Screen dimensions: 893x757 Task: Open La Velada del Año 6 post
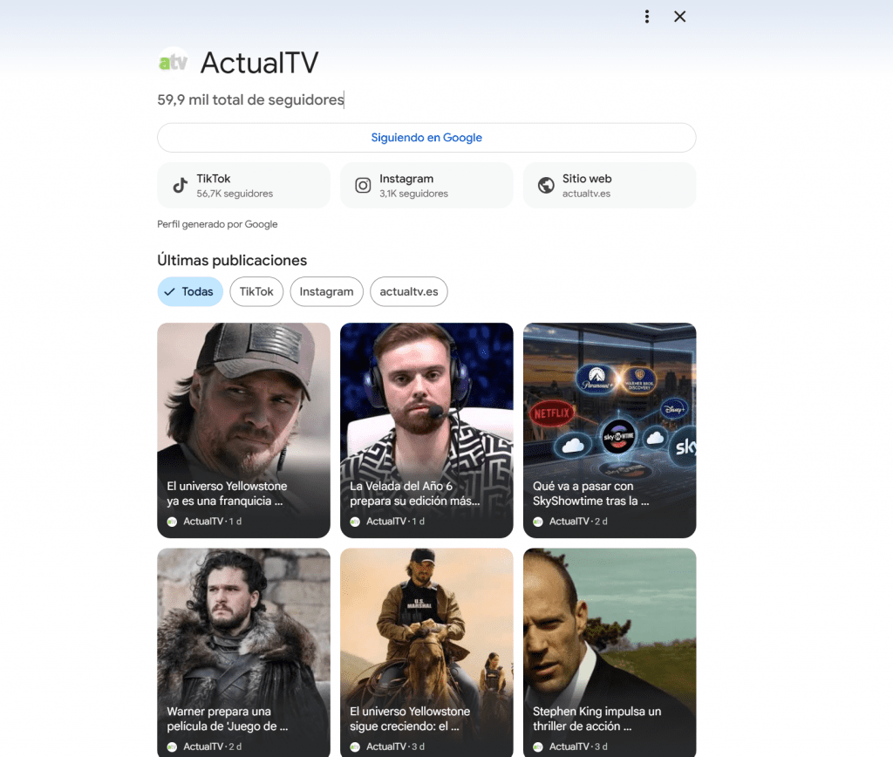426,430
